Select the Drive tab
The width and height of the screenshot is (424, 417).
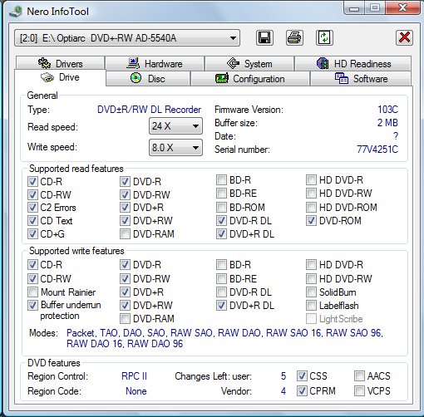60,77
